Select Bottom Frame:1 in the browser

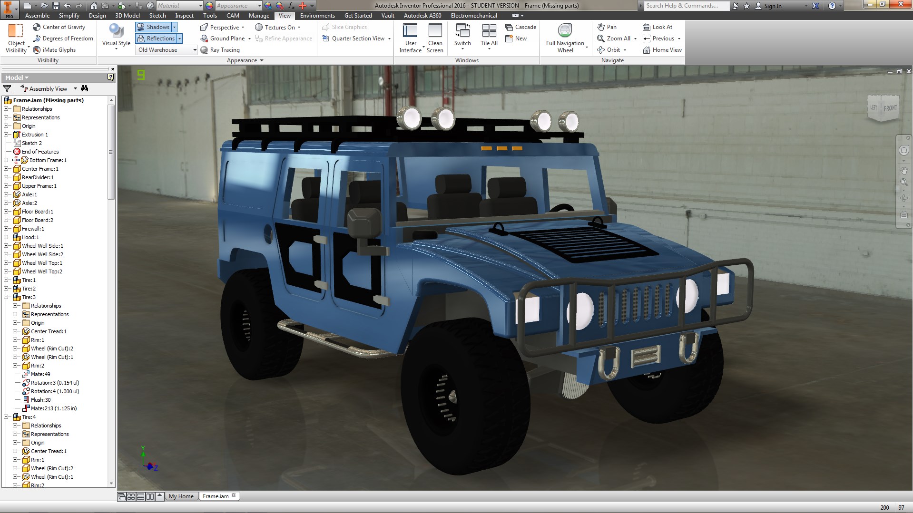48,160
